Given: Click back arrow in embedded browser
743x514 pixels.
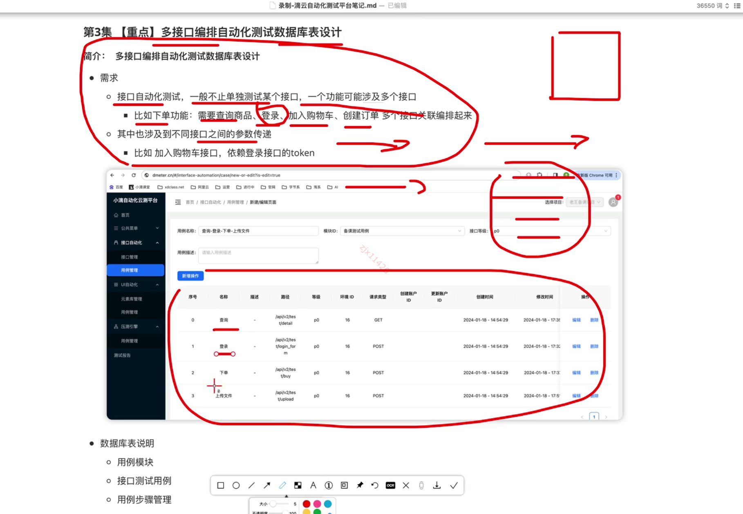Looking at the screenshot, I should 112,175.
